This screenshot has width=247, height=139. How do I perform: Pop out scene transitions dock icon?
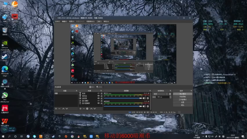point(170,91)
